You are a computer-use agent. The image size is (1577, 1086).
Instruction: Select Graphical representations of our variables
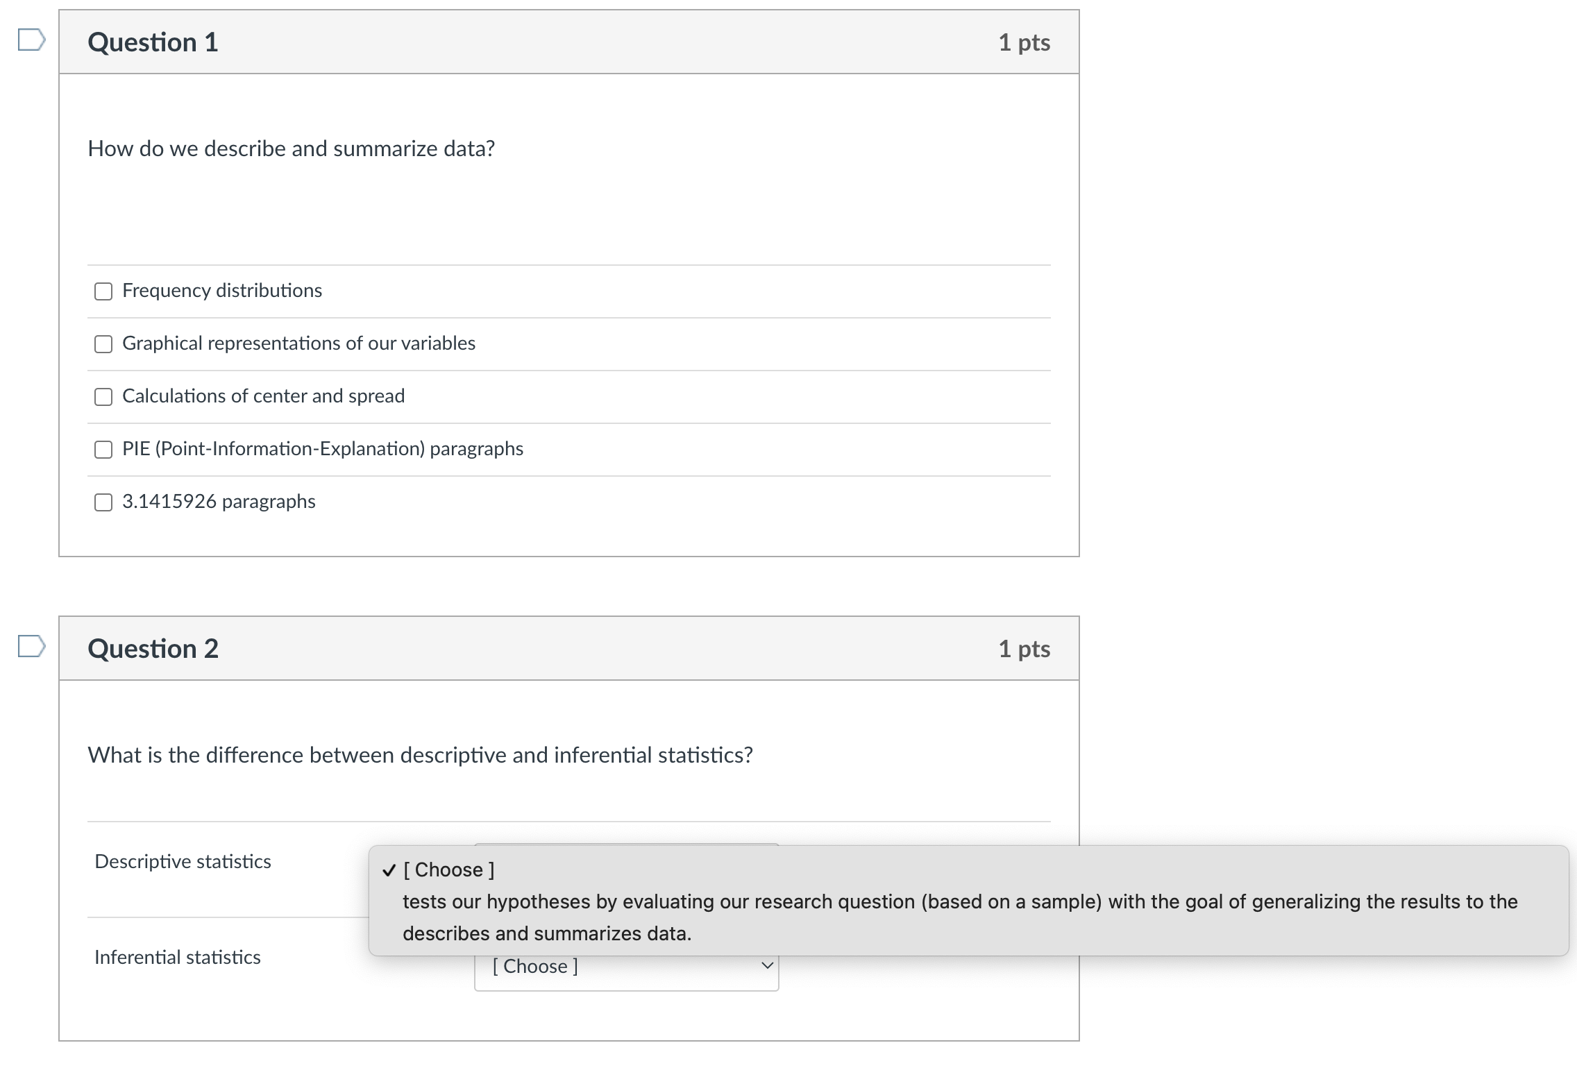[103, 343]
